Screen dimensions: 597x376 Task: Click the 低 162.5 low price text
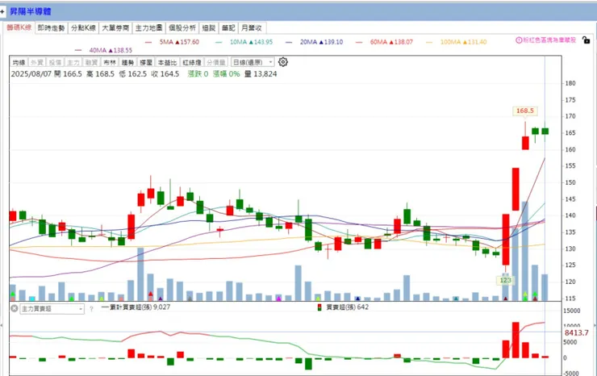click(132, 74)
